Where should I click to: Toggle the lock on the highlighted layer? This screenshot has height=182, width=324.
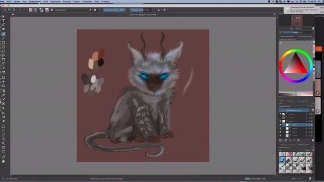[x=307, y=125]
